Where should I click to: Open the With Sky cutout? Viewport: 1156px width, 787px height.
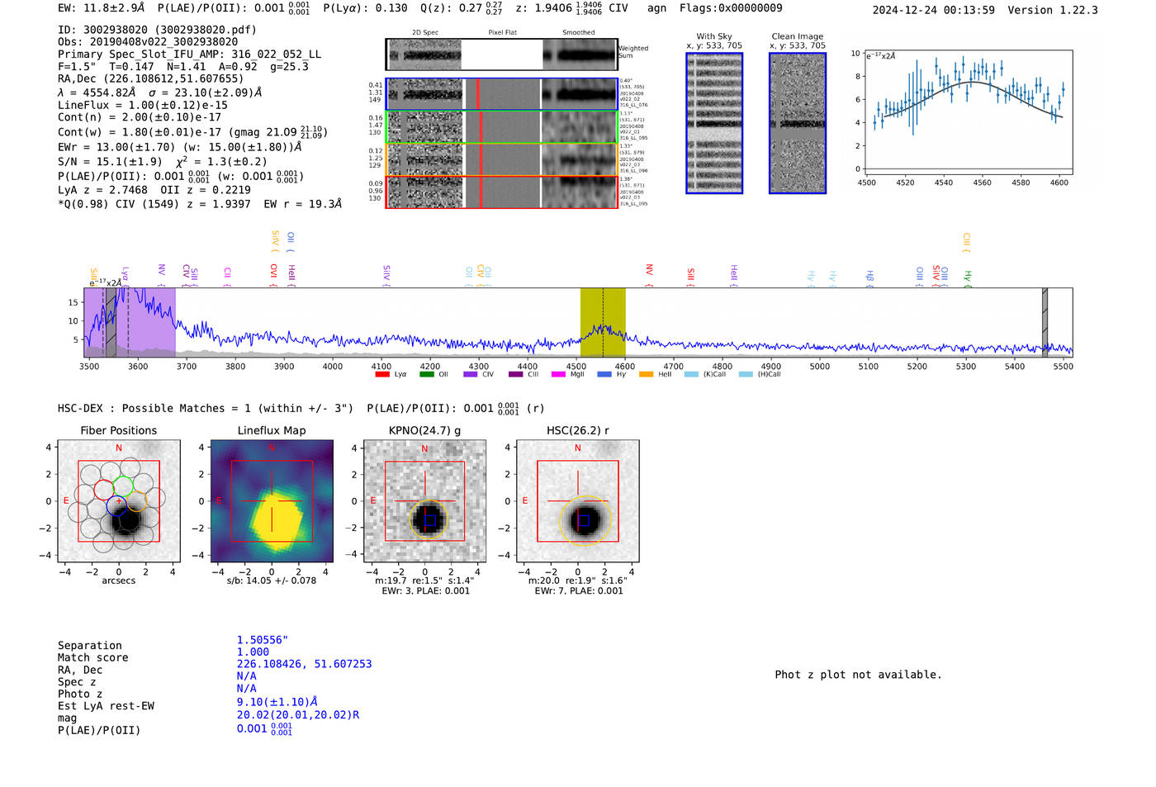(714, 123)
